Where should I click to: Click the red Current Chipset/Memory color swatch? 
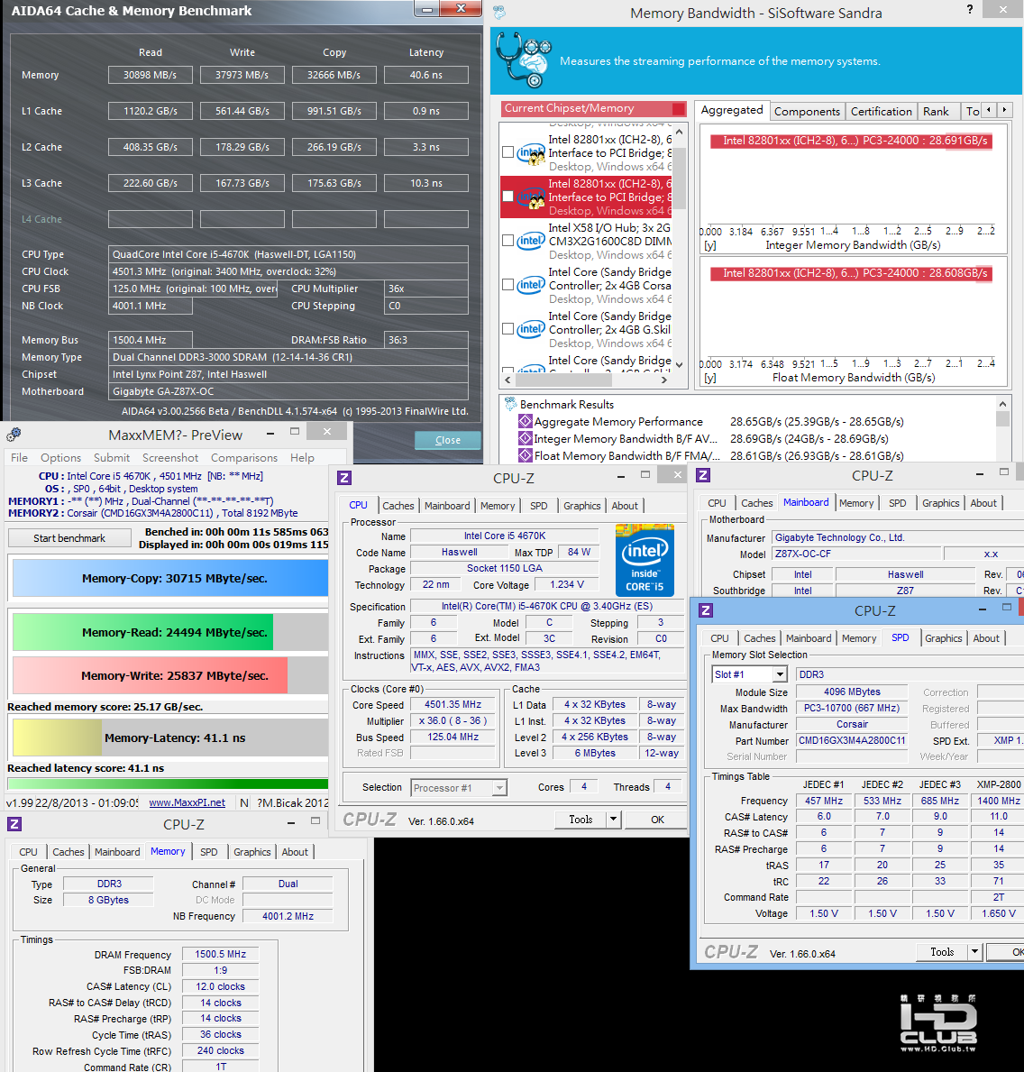[x=678, y=109]
